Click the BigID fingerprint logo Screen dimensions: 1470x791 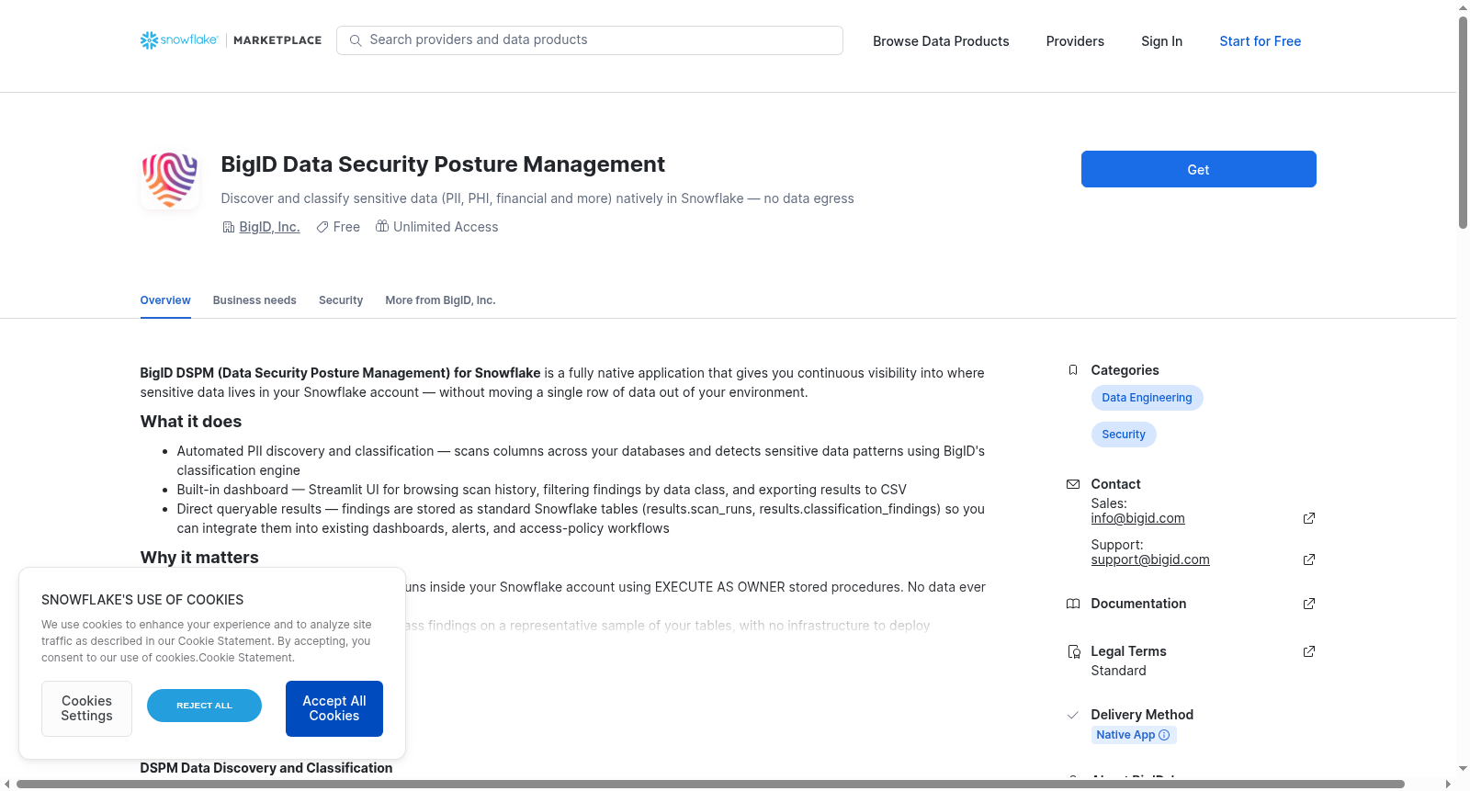(170, 179)
